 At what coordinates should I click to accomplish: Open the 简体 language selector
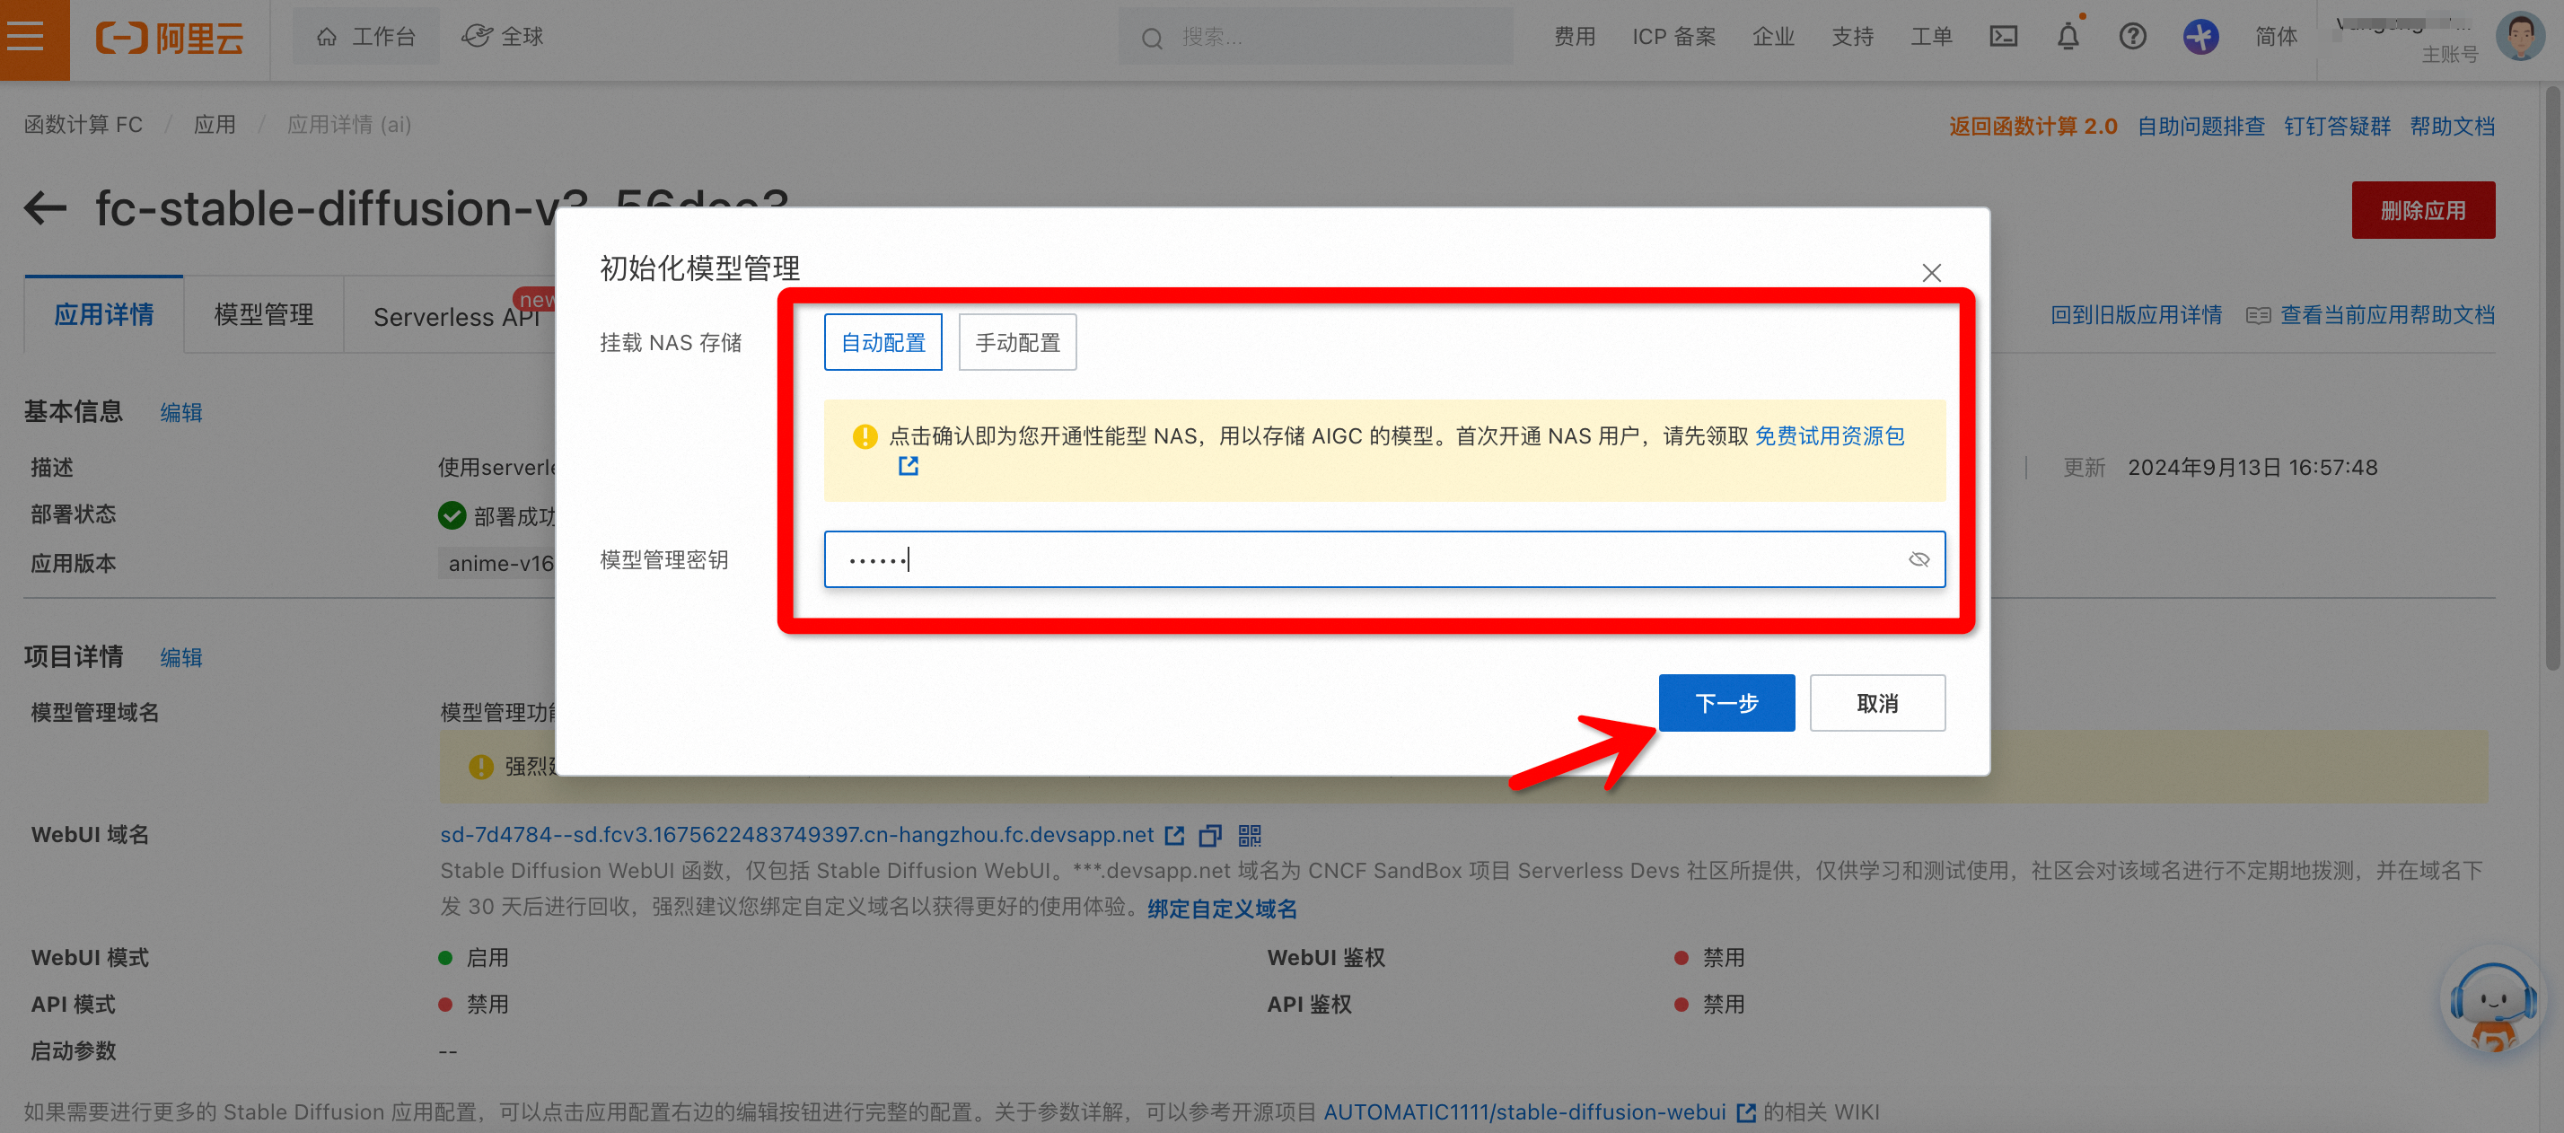2275,37
